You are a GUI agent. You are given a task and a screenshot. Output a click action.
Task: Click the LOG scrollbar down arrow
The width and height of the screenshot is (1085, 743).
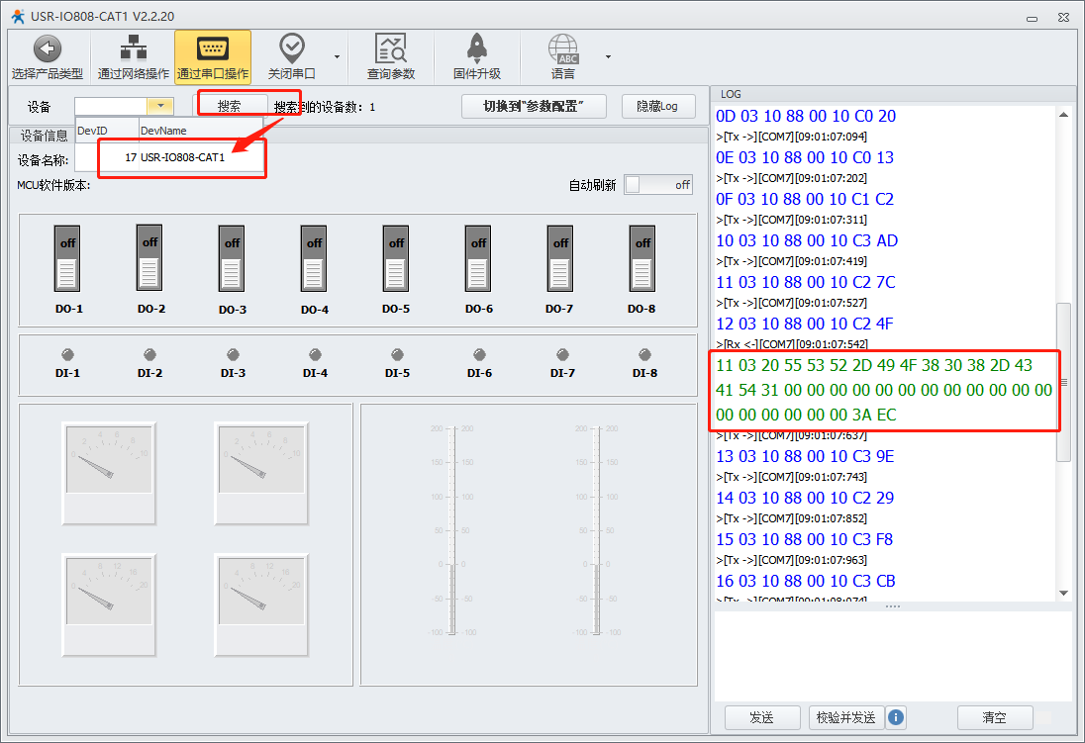click(x=1063, y=593)
